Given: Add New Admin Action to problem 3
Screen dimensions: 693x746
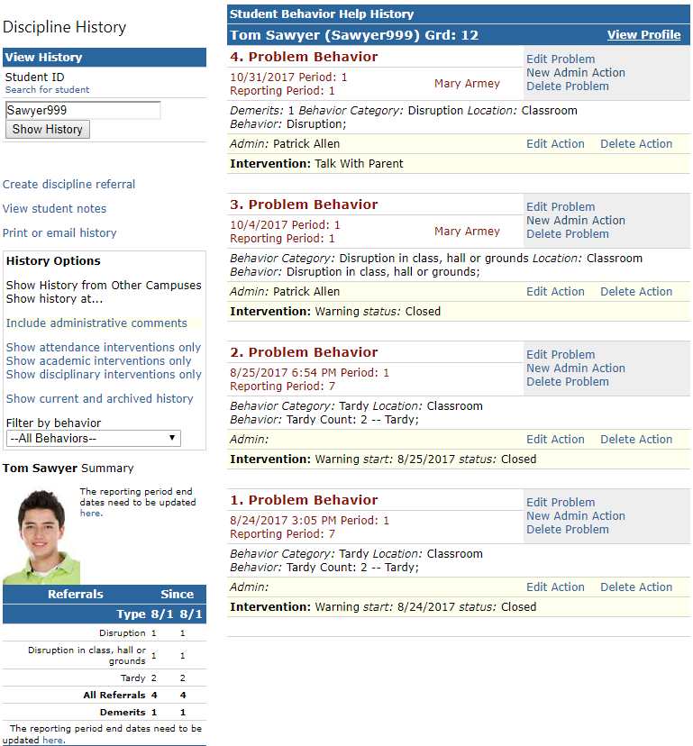Looking at the screenshot, I should 576,220.
